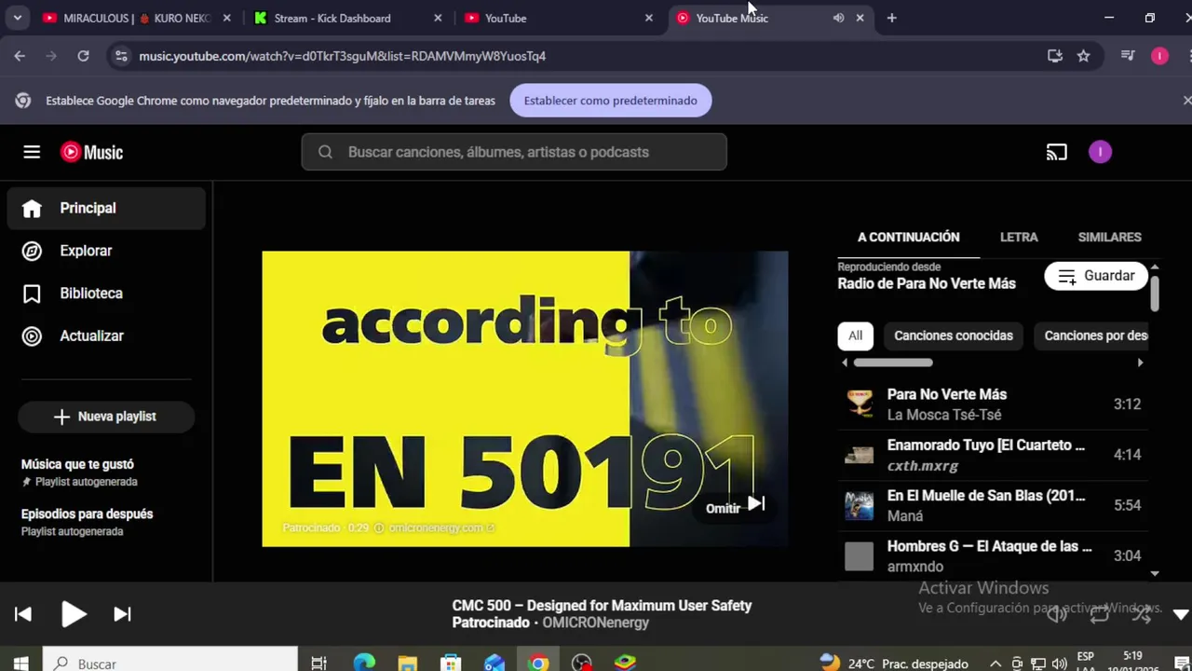
Task: Play Para No Verte Más in the queue
Action: click(x=993, y=404)
